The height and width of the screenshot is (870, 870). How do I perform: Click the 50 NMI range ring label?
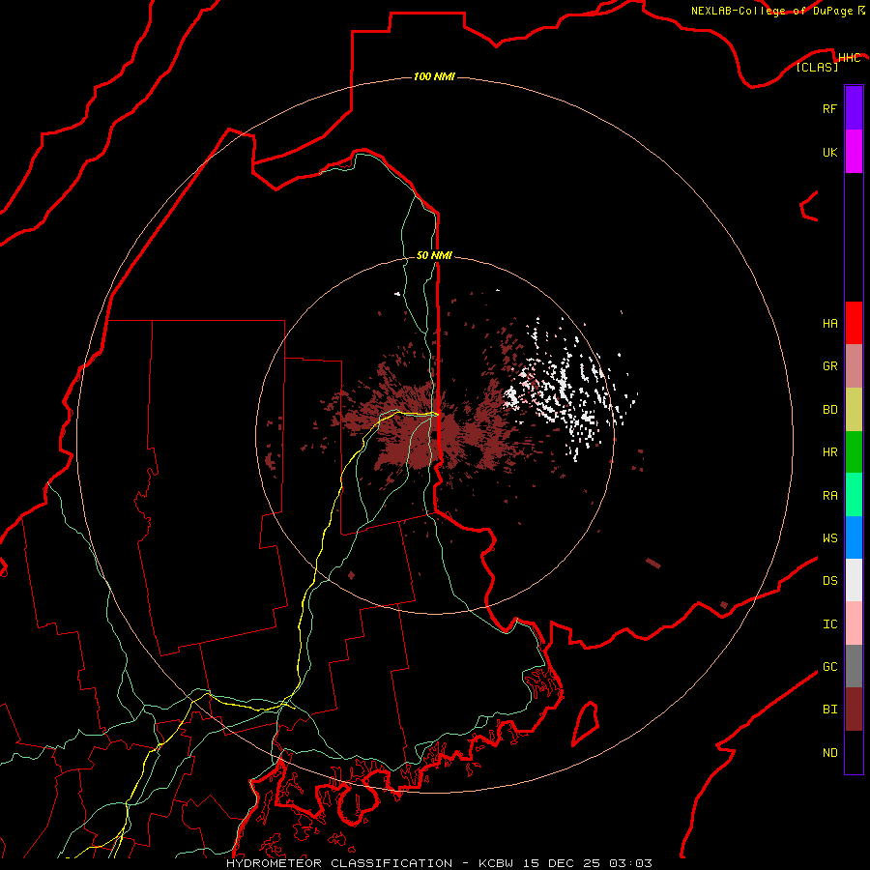434,255
